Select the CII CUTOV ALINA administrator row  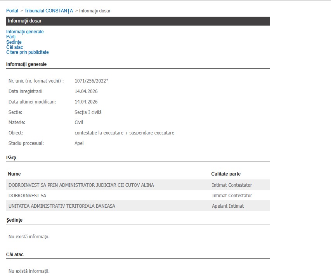pos(81,185)
